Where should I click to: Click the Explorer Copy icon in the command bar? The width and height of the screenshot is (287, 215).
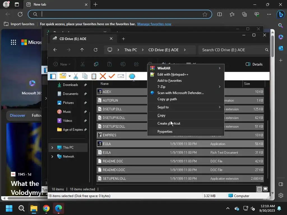pos(96,64)
